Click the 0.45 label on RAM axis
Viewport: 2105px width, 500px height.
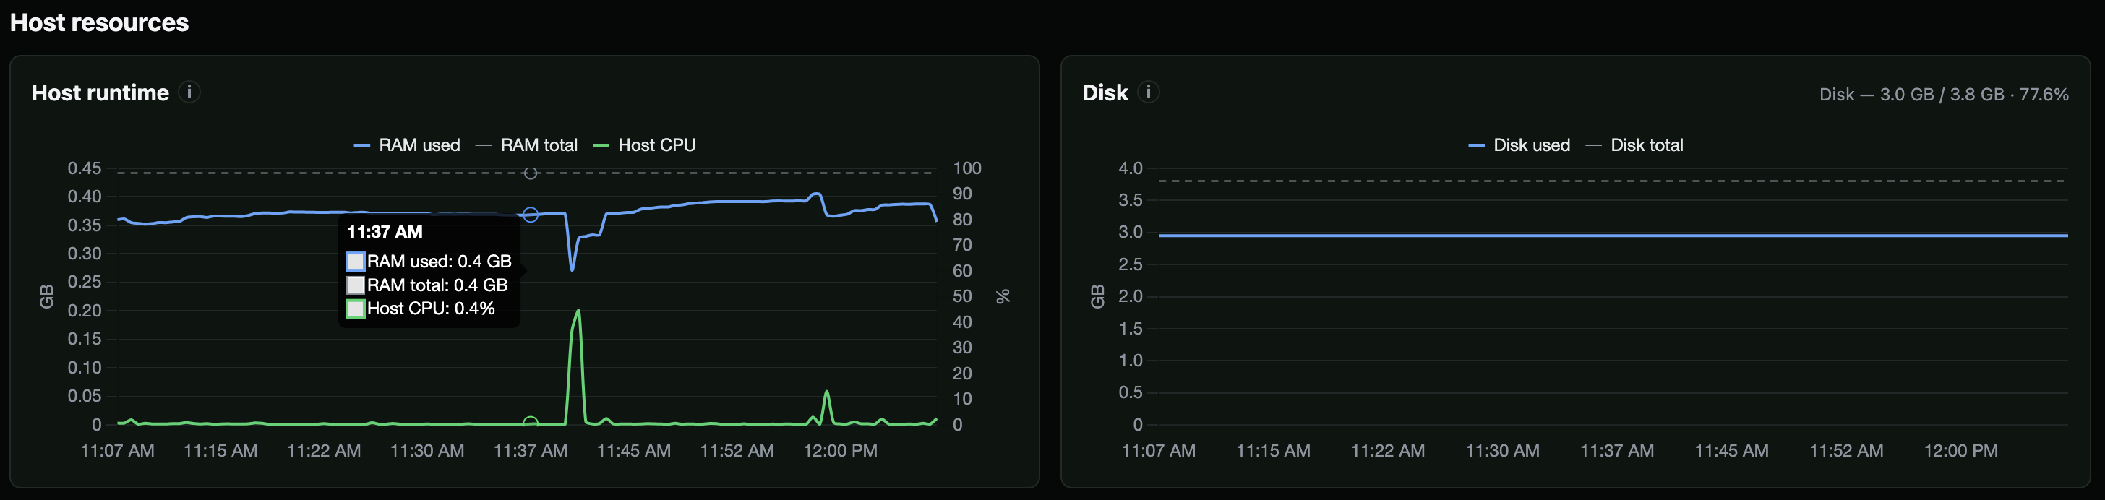[x=84, y=168]
